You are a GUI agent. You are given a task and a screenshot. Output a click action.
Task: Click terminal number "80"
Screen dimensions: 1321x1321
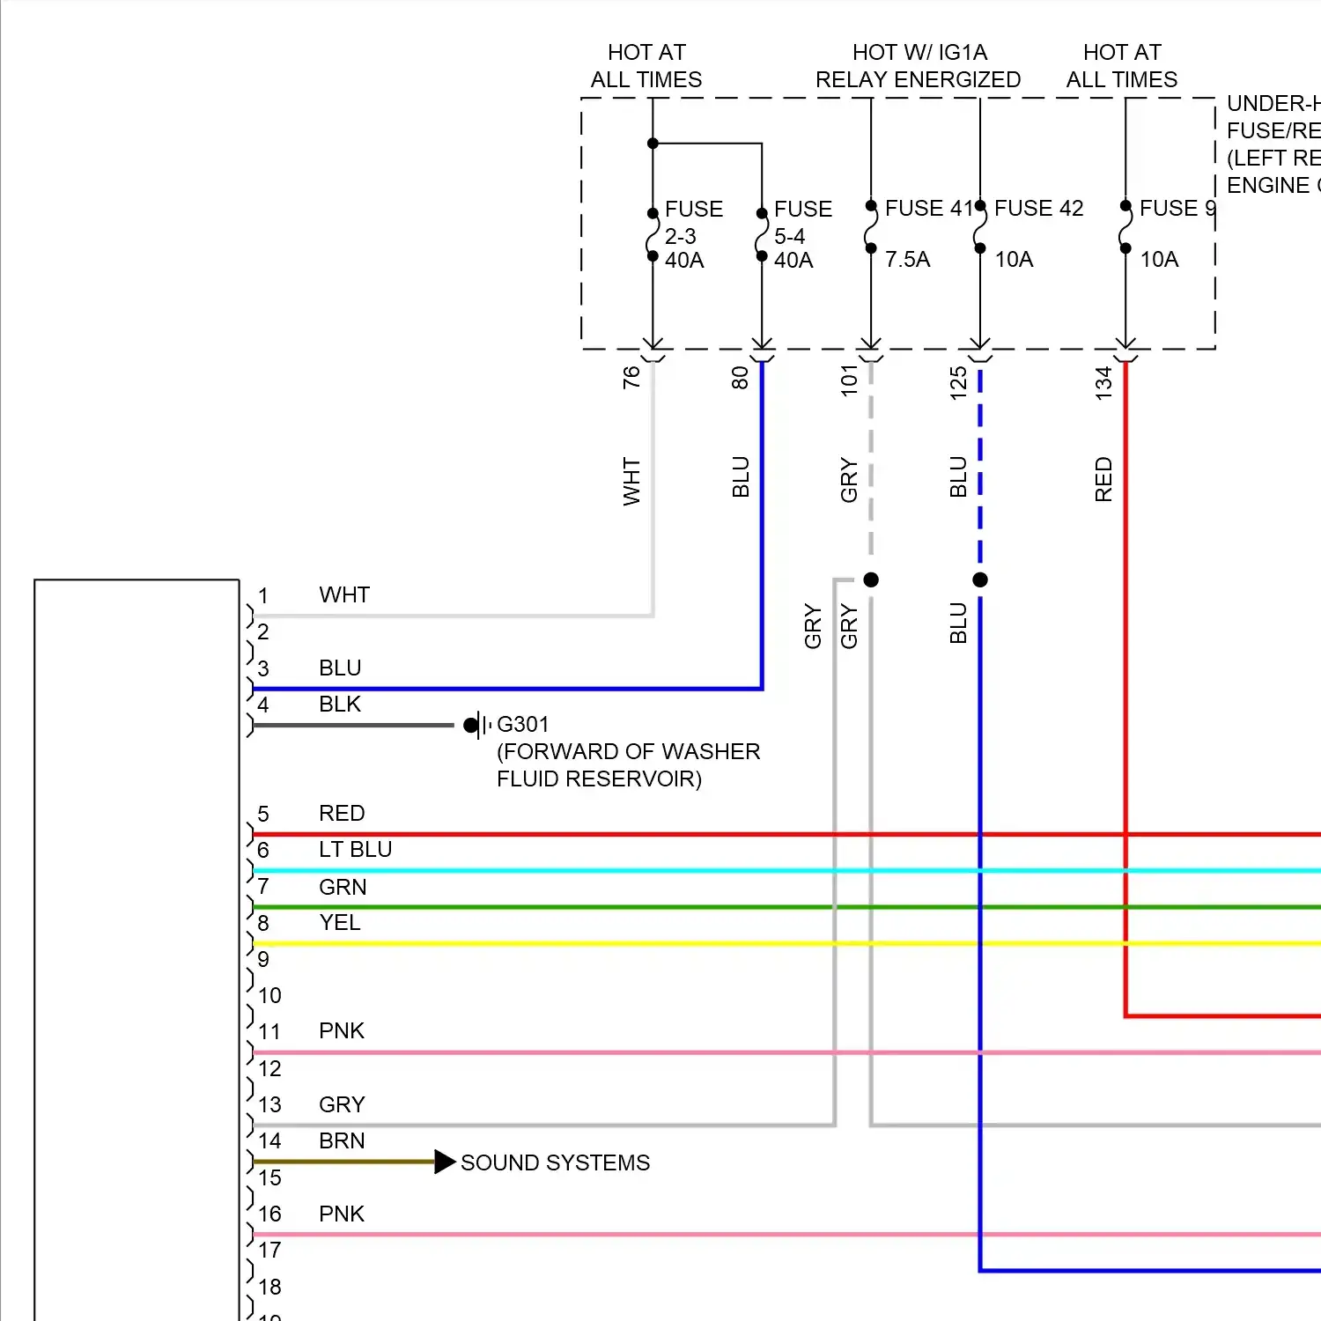[x=741, y=378]
